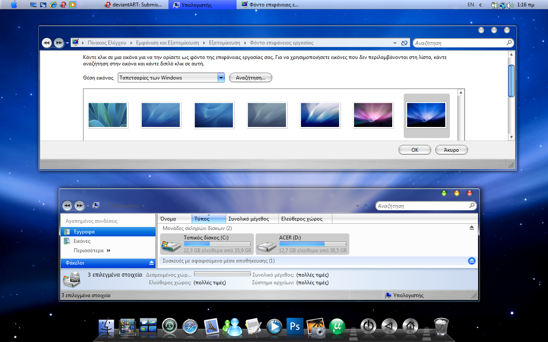Click the network icon in the system tray
The height and width of the screenshot is (342, 548).
(x=502, y=6)
